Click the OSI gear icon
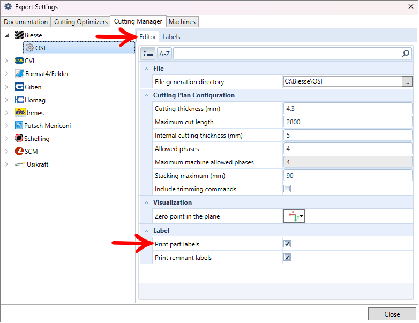 point(29,48)
